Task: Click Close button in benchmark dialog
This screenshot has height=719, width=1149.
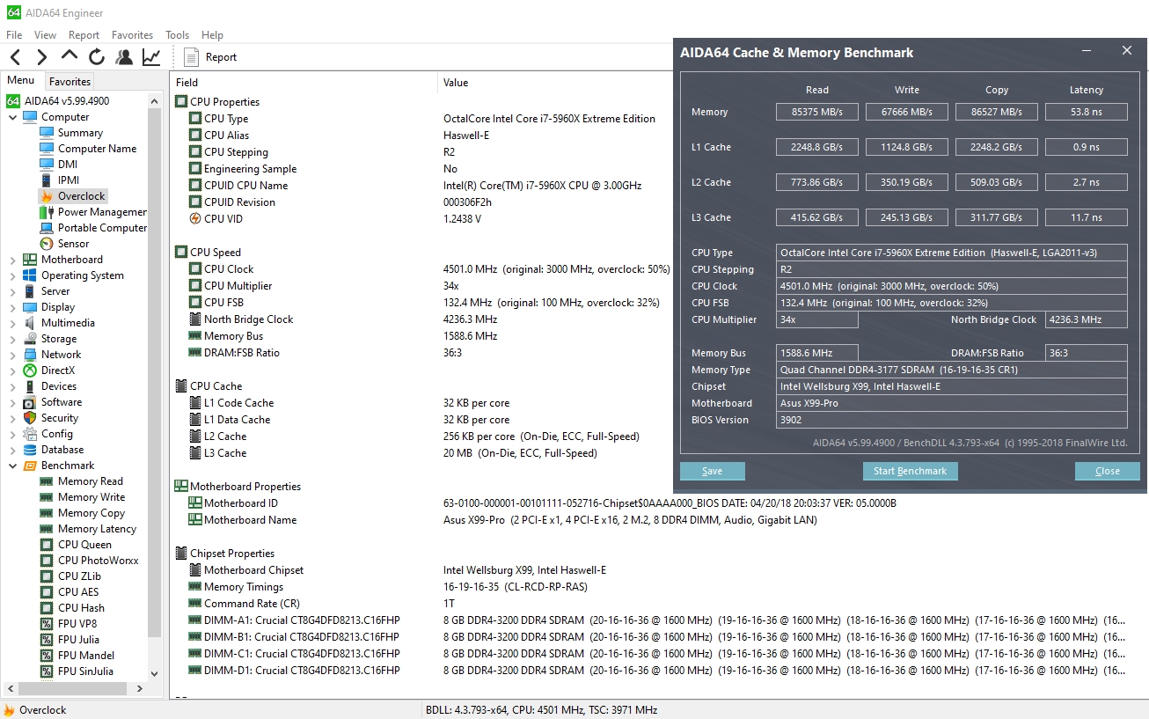Action: coord(1108,472)
